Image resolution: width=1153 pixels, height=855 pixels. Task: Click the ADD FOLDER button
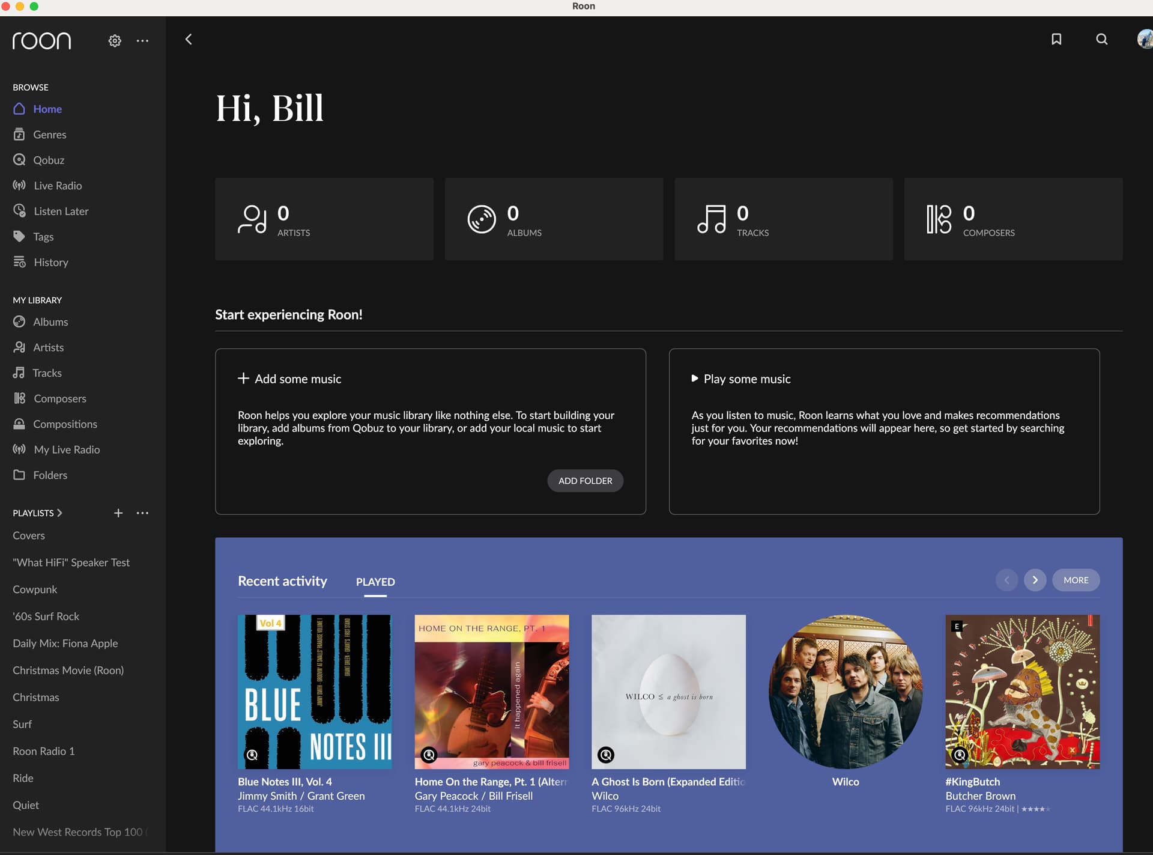(585, 481)
